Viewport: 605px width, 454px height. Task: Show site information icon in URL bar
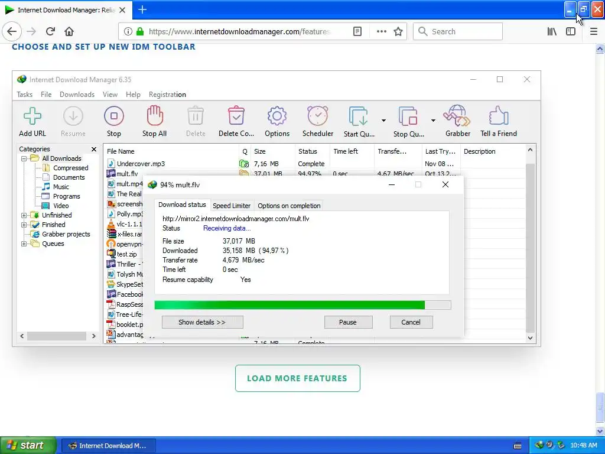pos(128,31)
